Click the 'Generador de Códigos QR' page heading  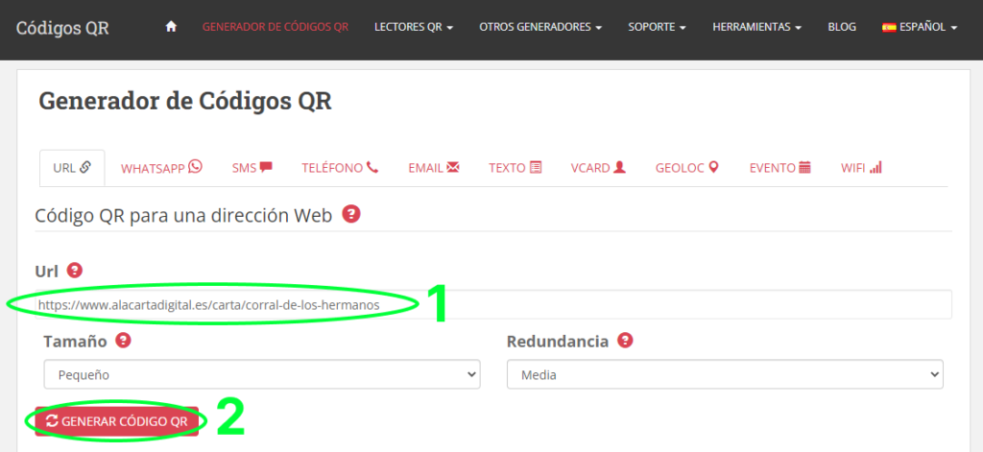coord(185,101)
